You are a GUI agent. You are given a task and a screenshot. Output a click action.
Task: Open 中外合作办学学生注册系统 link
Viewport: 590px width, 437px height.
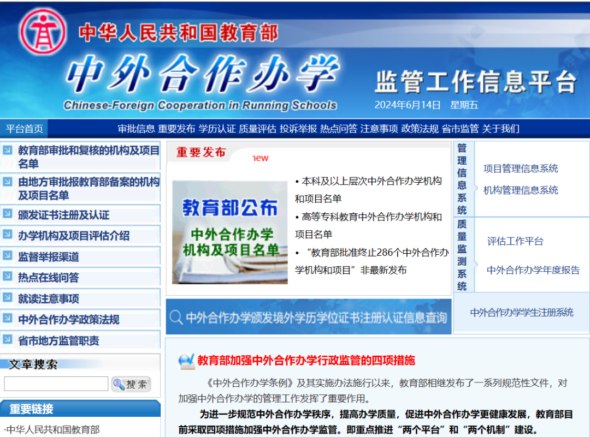point(522,312)
